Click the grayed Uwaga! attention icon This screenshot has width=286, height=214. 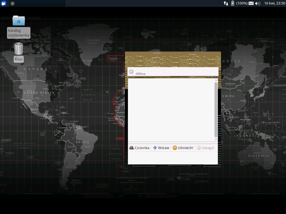coord(199,148)
